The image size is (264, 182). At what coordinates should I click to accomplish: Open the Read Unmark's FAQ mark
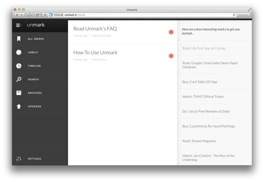pyautogui.click(x=95, y=29)
